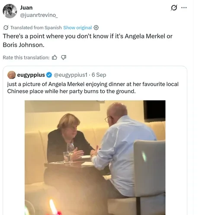Click the 'Translated from Spanish' label
The image size is (199, 215).
(x=36, y=28)
